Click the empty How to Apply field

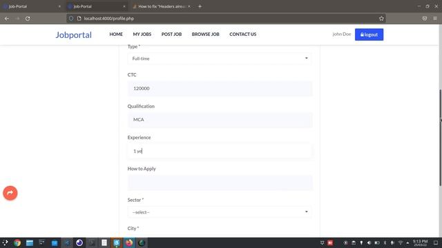220,183
